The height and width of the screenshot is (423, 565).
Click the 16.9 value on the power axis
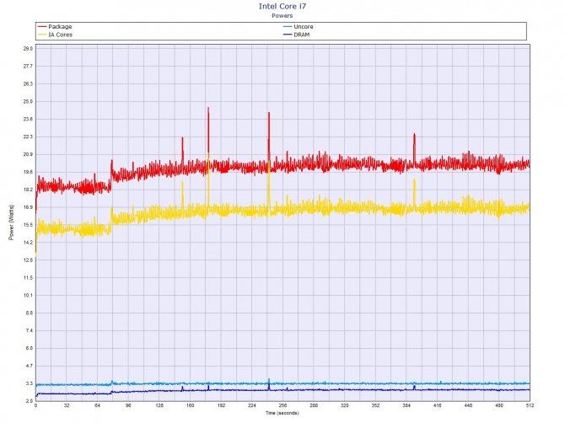point(28,207)
